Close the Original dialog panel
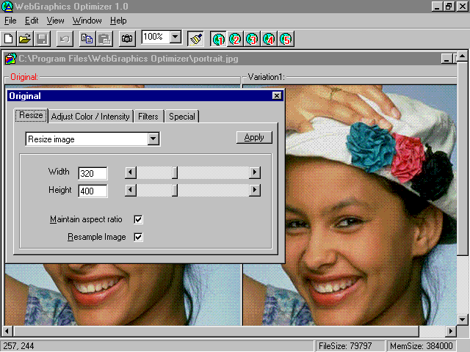470x352 pixels. 276,95
